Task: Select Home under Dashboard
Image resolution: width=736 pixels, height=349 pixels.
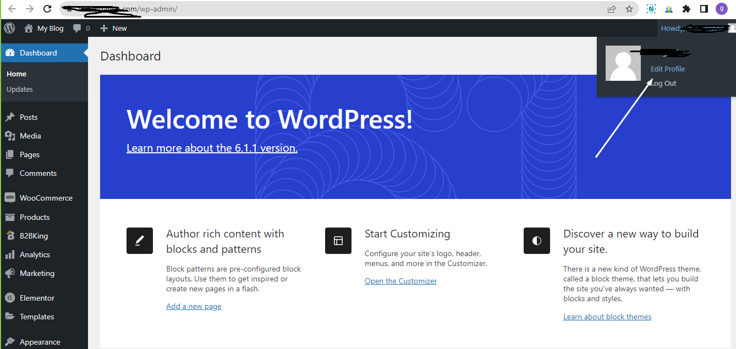Action: [17, 74]
